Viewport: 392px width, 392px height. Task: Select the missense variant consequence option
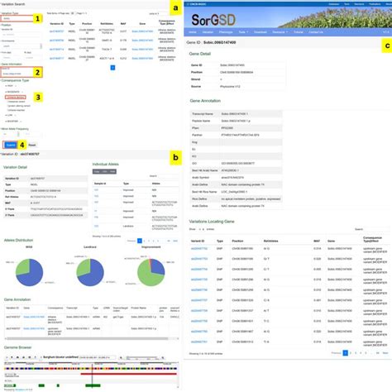tap(17, 102)
